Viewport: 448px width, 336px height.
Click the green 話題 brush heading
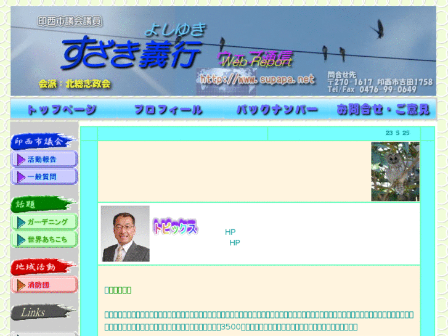click(x=43, y=204)
